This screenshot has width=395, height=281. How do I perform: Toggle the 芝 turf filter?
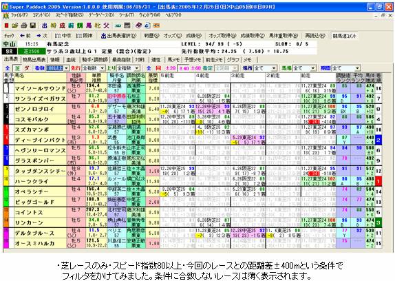[17, 68]
